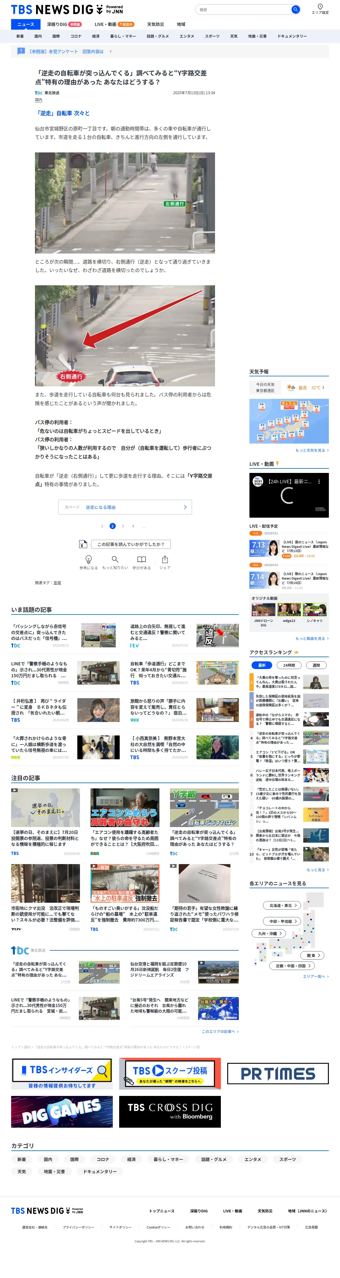Open the 天気防災 tab
The height and width of the screenshot is (1278, 340).
[155, 24]
